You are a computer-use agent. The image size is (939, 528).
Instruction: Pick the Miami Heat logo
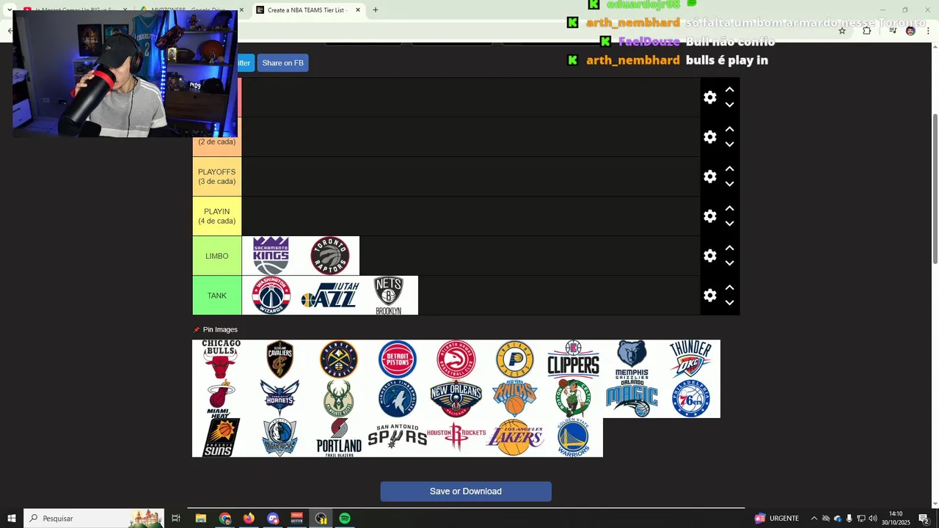tap(222, 398)
